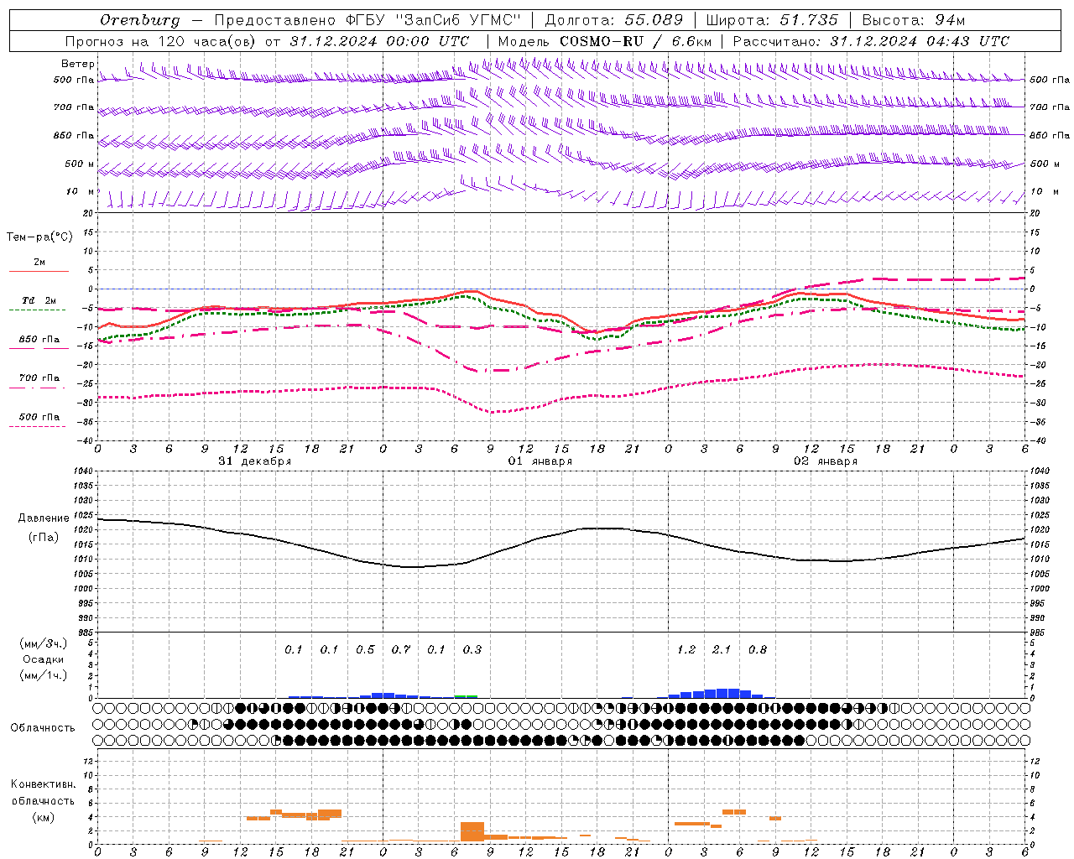The image size is (1074, 859).
Task: Click the 'Высота: 94м' elevation value
Action: tap(914, 20)
